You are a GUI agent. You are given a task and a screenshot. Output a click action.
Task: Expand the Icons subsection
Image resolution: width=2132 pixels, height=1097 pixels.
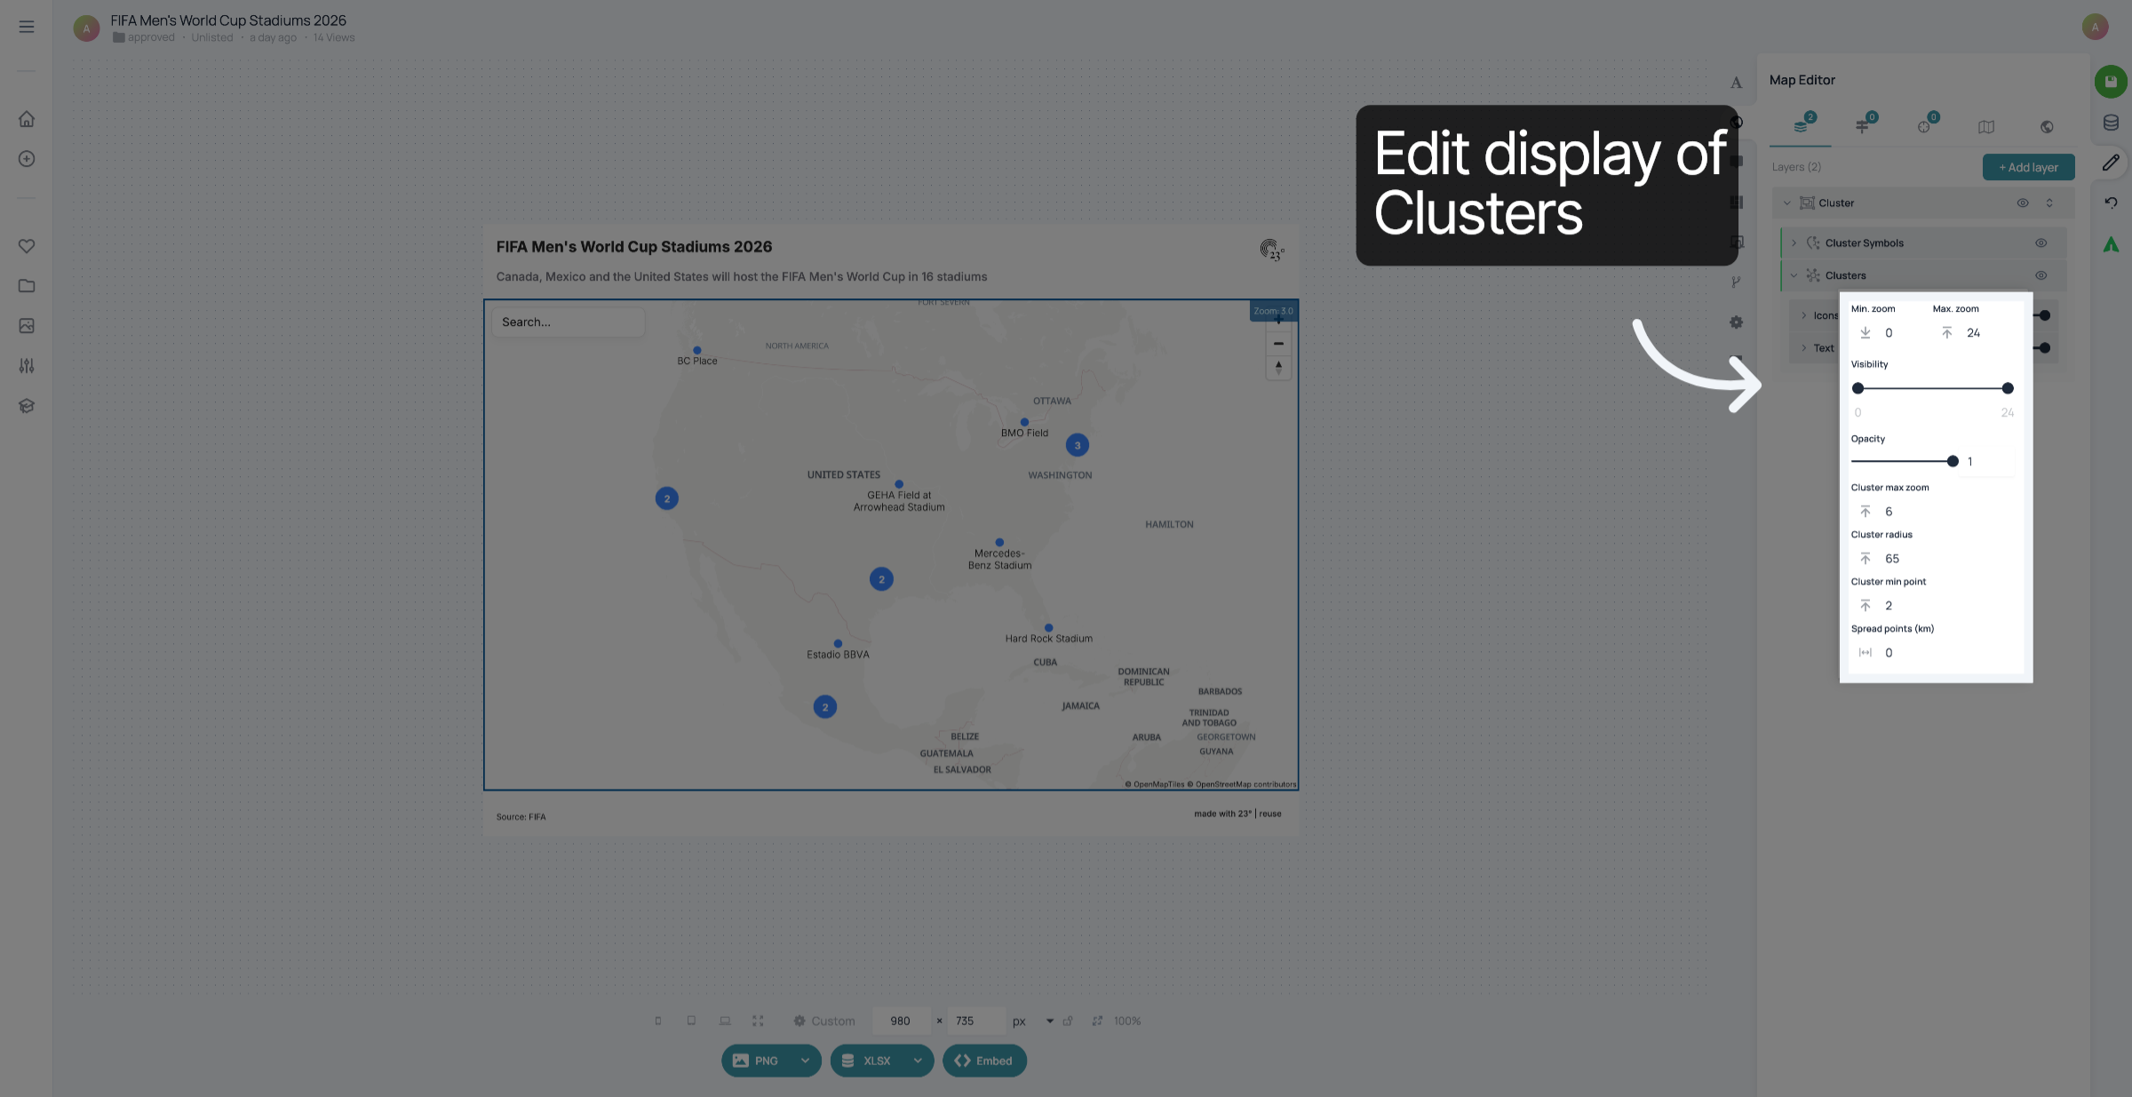pyautogui.click(x=1804, y=315)
